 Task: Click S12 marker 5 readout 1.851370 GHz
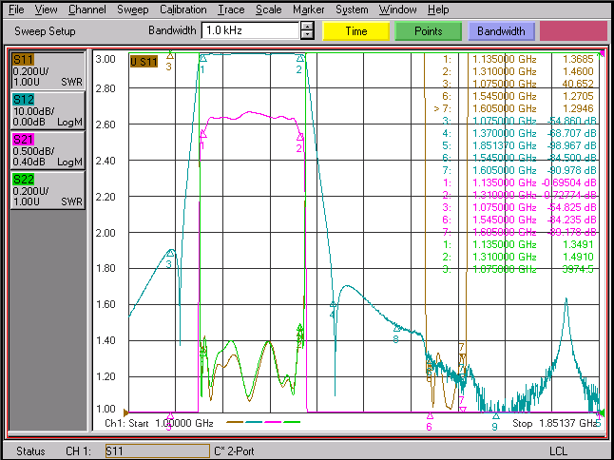pos(505,145)
